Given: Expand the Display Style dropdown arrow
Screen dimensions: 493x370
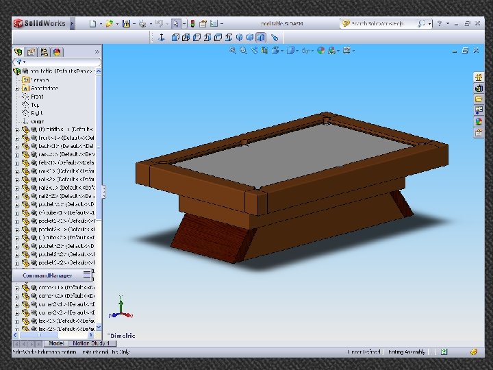Looking at the screenshot, I should click(x=298, y=50).
